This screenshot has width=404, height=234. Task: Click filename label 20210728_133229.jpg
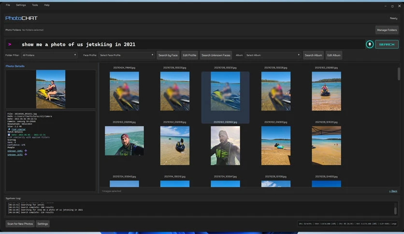pyautogui.click(x=174, y=68)
